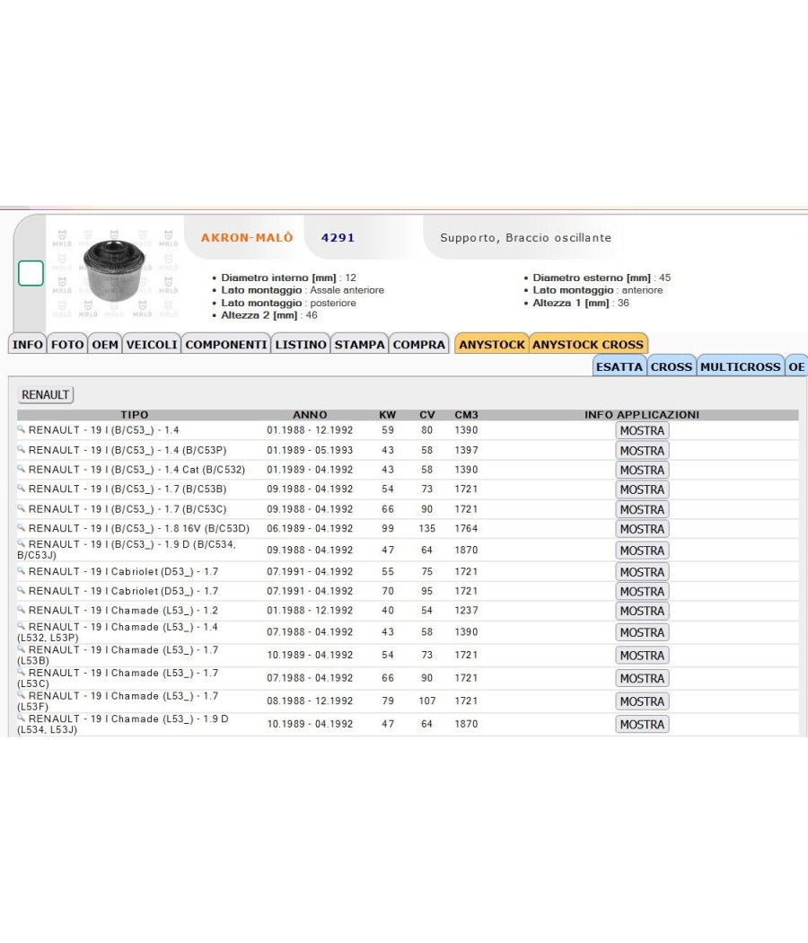Click MOSTRA in the 1.7 (B/C53C) row
808x943 pixels.
642,509
